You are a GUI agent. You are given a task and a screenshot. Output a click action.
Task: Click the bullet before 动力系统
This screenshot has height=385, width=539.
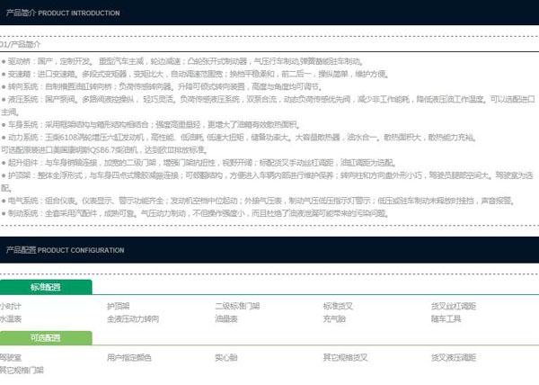[x=4, y=138]
